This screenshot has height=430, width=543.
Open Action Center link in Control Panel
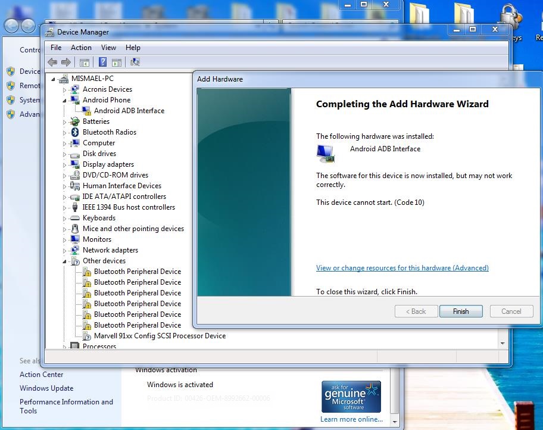(x=42, y=375)
